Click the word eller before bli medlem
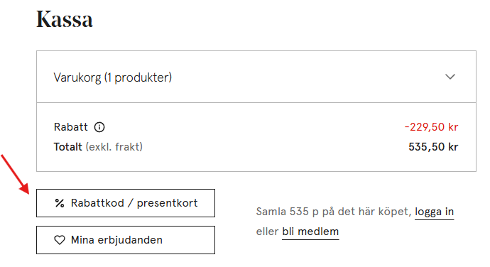Image resolution: width=490 pixels, height=267 pixels. 267,232
